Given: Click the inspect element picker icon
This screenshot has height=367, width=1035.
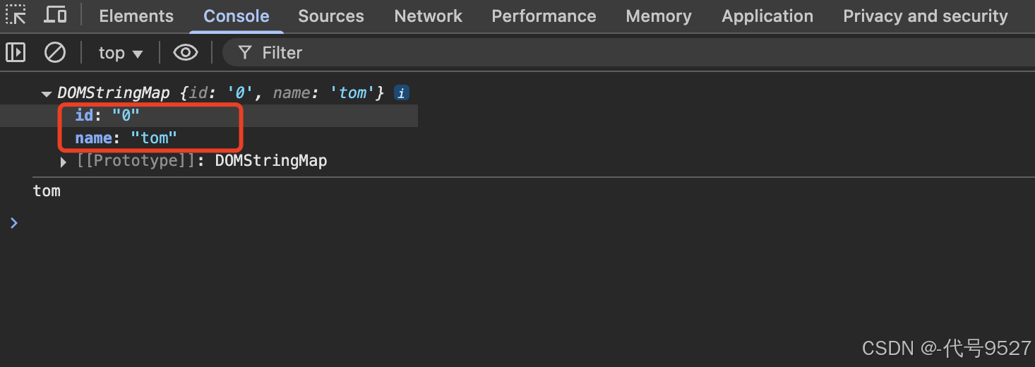Looking at the screenshot, I should 16,15.
